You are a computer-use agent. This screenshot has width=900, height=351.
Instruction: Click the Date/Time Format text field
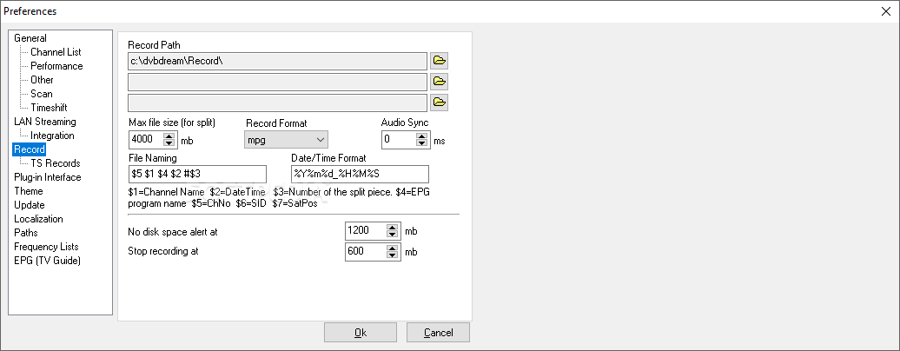tap(360, 174)
